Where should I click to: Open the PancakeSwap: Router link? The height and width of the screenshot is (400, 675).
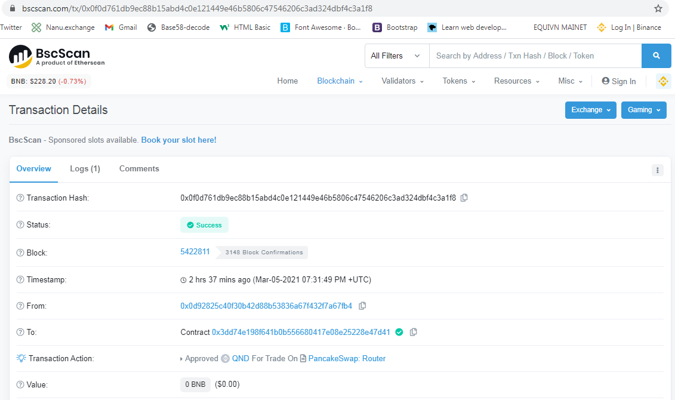347,358
